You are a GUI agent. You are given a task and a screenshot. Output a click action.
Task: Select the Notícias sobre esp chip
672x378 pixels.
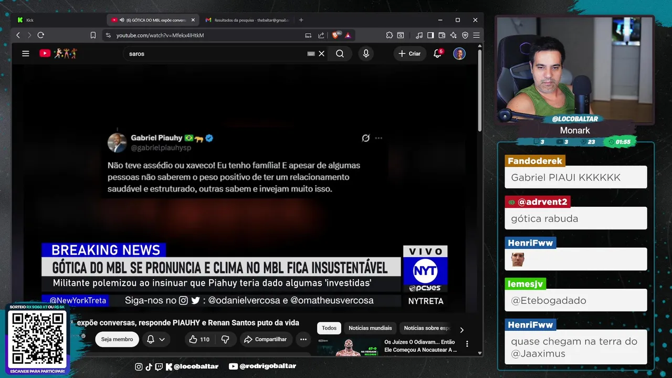426,328
